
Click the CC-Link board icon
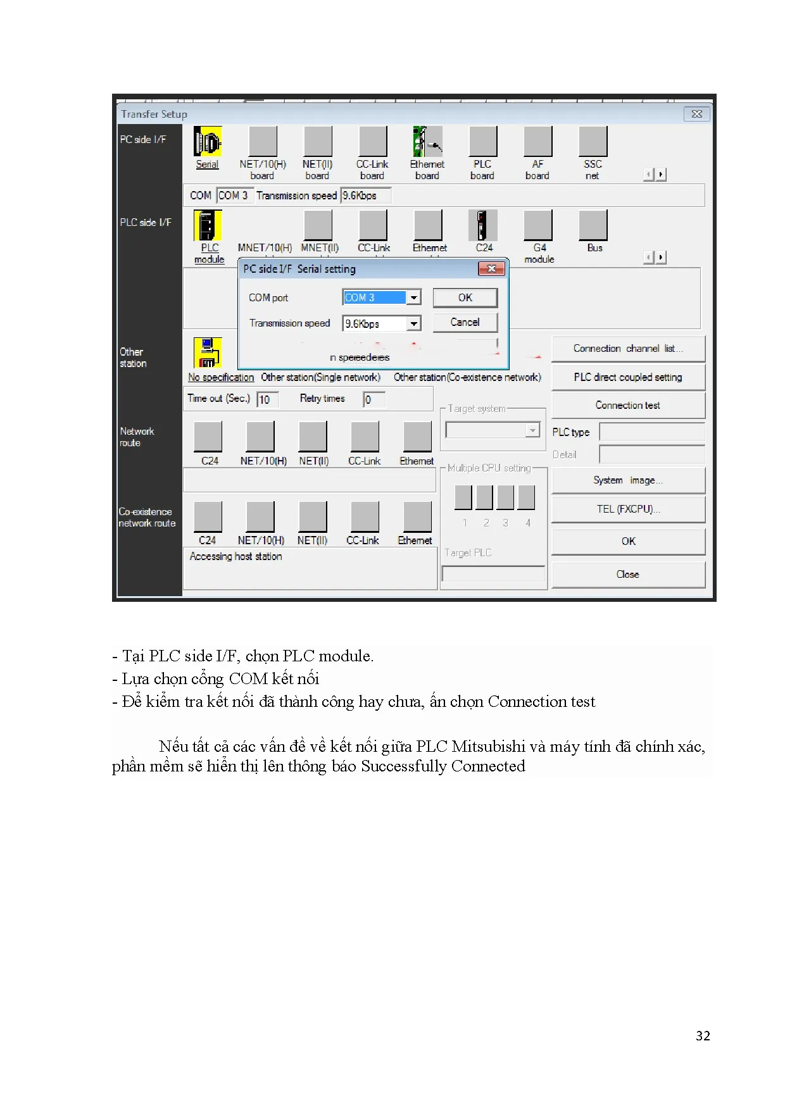point(372,142)
